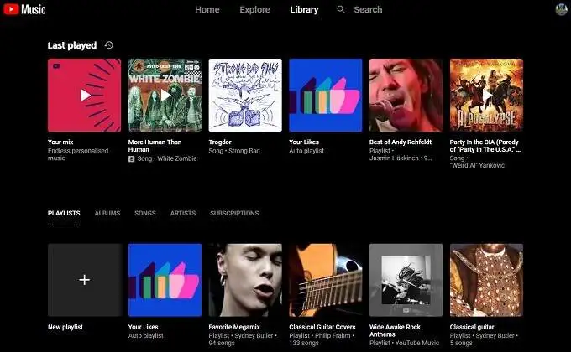This screenshot has height=352, width=571.
Task: Click explicit badge under More Human Than Human
Action: (x=132, y=159)
